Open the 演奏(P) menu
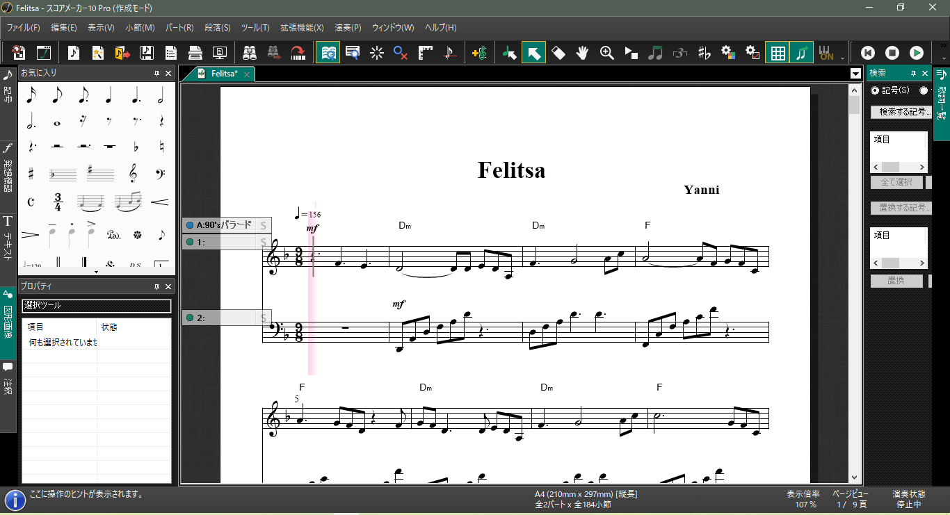 coord(348,28)
